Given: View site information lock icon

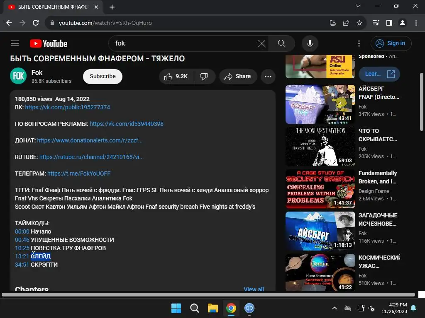Looking at the screenshot, I should click(52, 23).
